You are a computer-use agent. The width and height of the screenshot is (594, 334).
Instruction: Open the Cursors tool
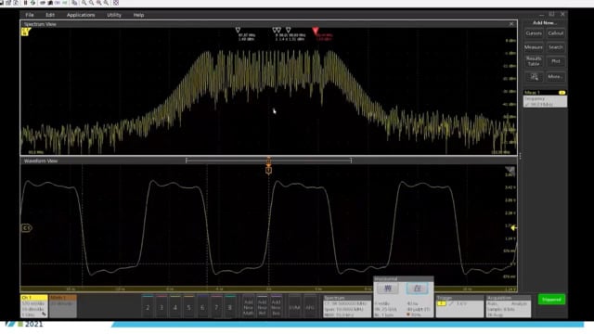coord(534,33)
